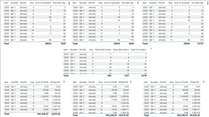Select the Total Mtd Orders total 482
Image resolution: width=209 pixels, height=117 pixels.
click(109, 76)
